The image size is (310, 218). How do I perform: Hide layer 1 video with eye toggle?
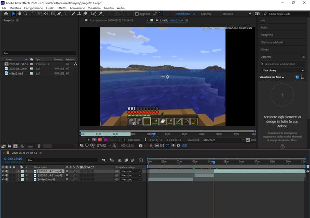[x=3, y=171]
